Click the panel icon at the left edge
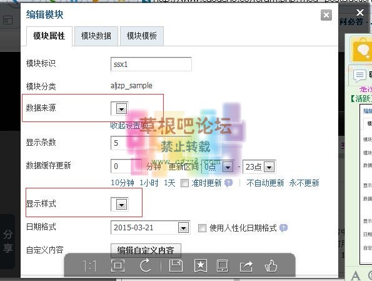The image size is (372, 281). (8, 20)
